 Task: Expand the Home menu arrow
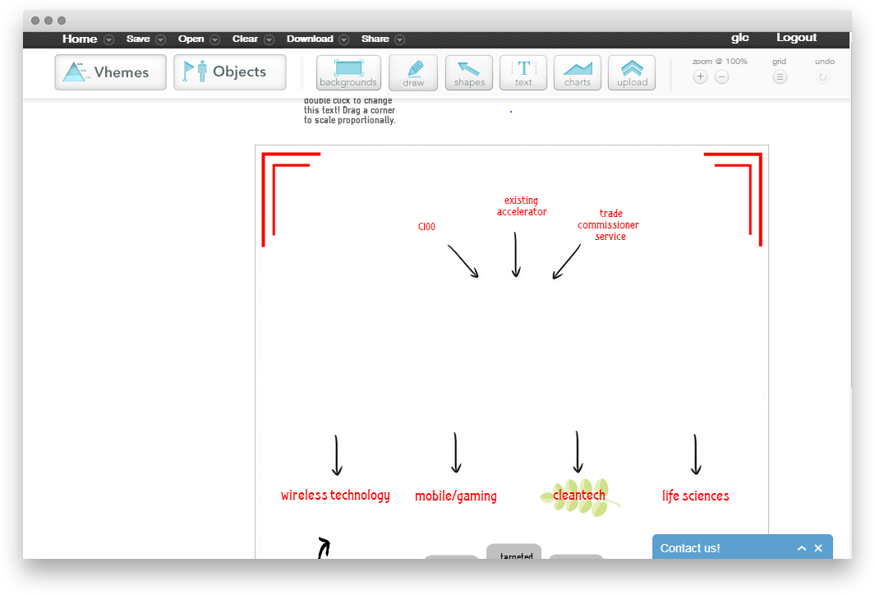tap(108, 39)
